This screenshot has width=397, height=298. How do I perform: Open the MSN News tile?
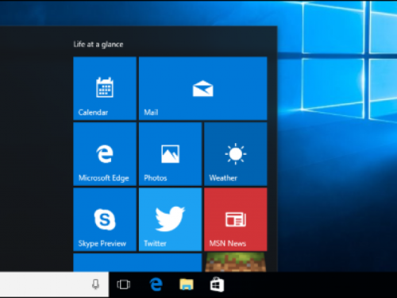click(x=236, y=219)
